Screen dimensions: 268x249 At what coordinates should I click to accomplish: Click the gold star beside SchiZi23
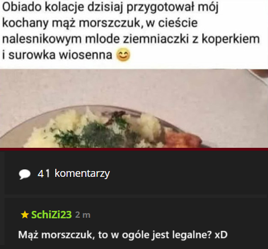[24, 215]
